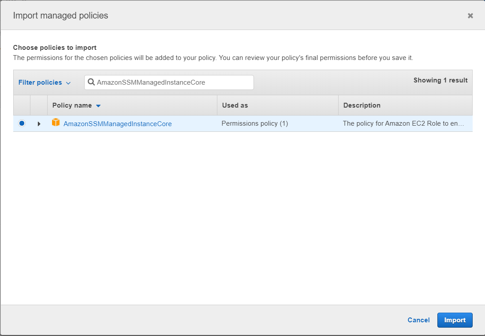The image size is (485, 336).
Task: Click the Import button
Action: pos(455,320)
